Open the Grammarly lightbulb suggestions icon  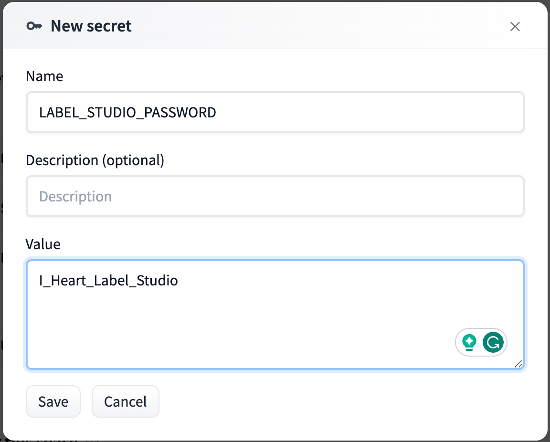coord(469,342)
